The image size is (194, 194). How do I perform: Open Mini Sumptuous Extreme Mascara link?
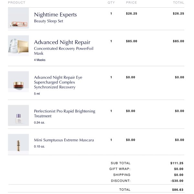coord(64,140)
